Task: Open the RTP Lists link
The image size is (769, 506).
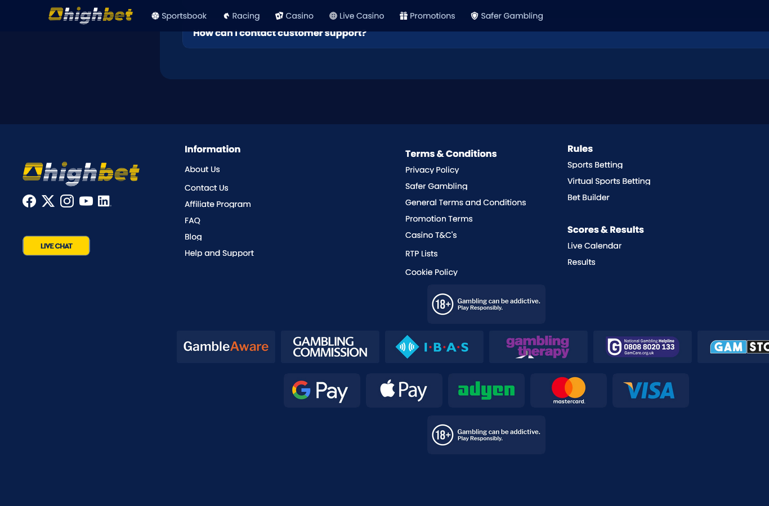Action: (421, 254)
